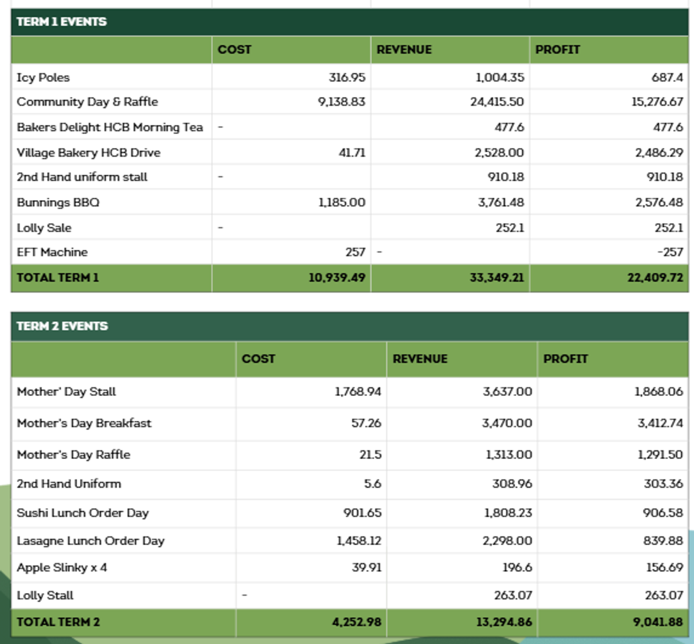Click the PROFIT header in Term 1 table

[x=557, y=50]
